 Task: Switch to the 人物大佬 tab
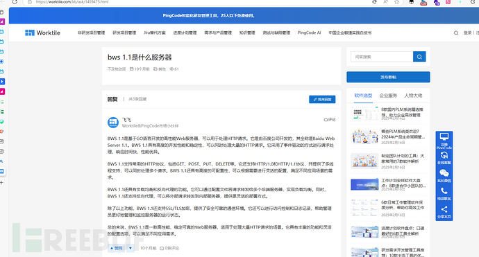pyautogui.click(x=413, y=96)
